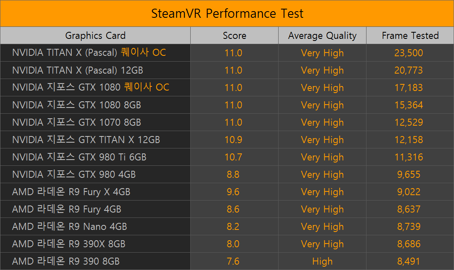
Task: Click the 8.6 score value
Action: 233,209
